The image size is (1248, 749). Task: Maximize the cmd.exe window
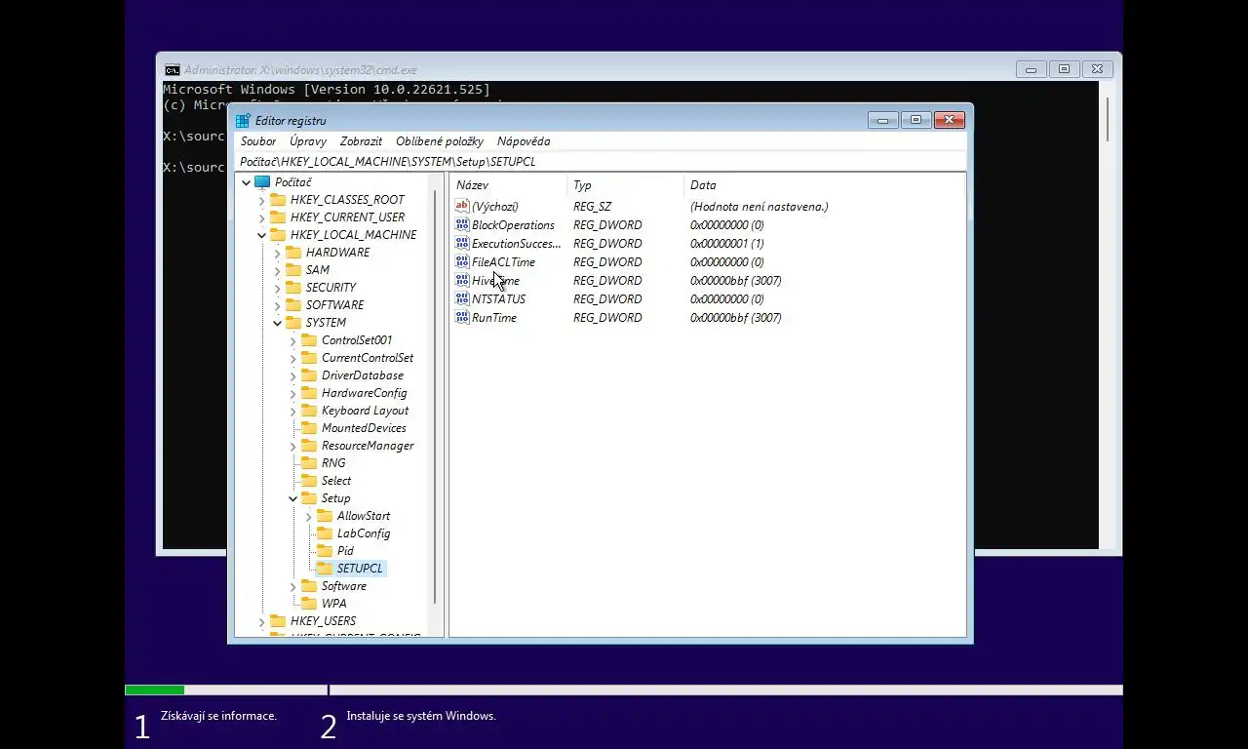click(x=1065, y=69)
